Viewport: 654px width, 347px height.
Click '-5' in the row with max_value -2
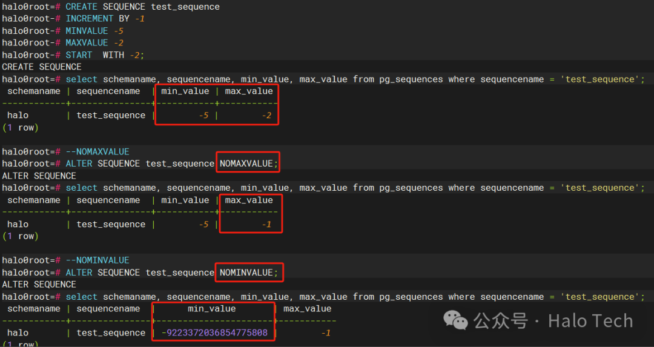click(203, 116)
